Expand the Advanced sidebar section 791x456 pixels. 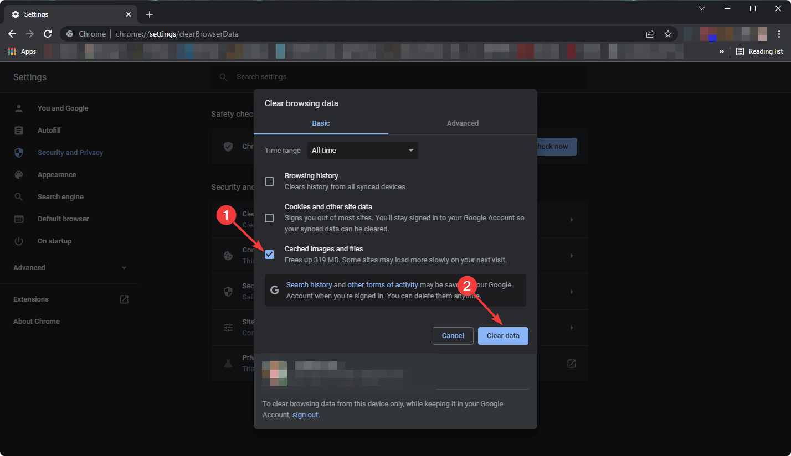coord(29,267)
